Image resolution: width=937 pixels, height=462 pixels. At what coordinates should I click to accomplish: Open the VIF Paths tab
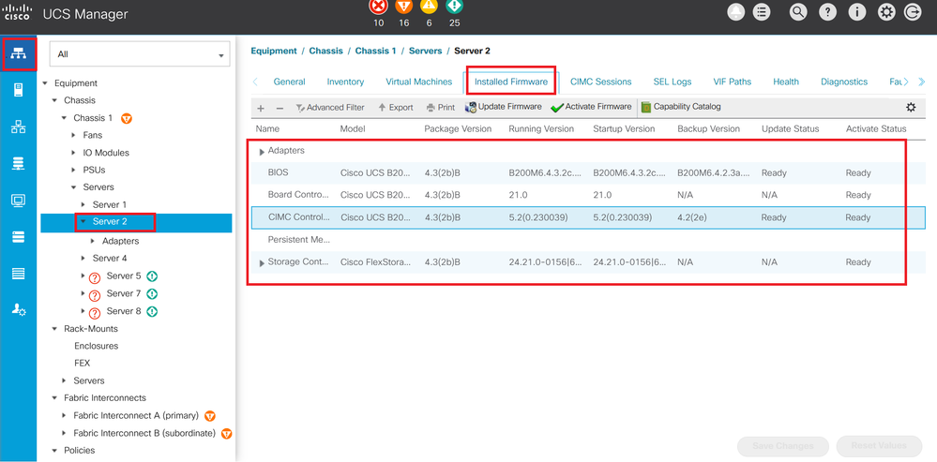[x=732, y=82]
